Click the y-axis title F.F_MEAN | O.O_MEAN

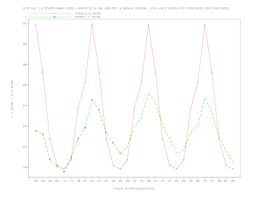tap(12, 99)
